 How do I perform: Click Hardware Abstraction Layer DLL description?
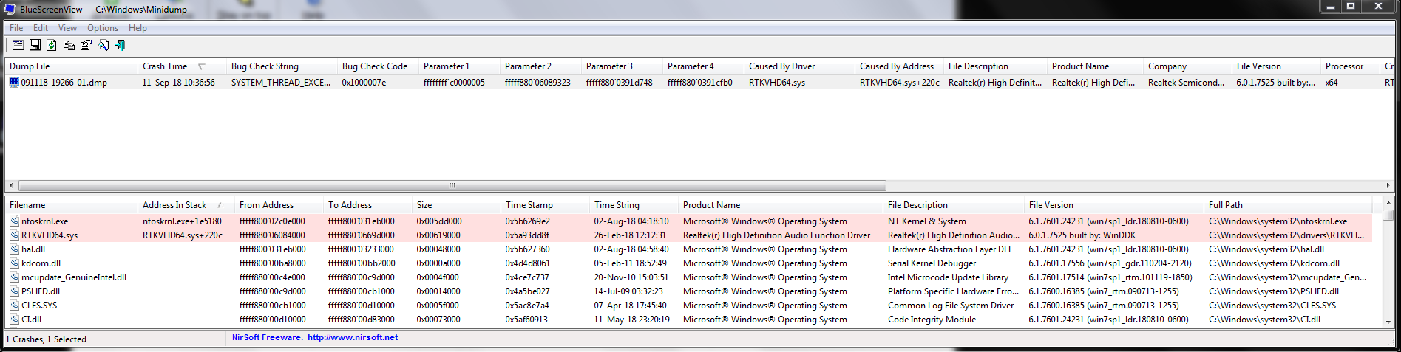[x=950, y=249]
